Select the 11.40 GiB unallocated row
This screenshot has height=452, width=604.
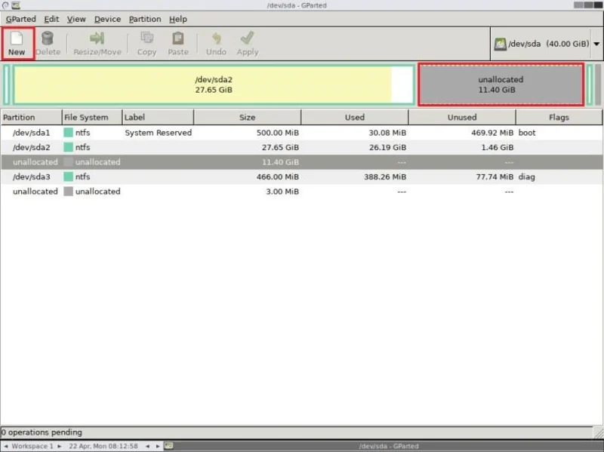[x=301, y=162]
